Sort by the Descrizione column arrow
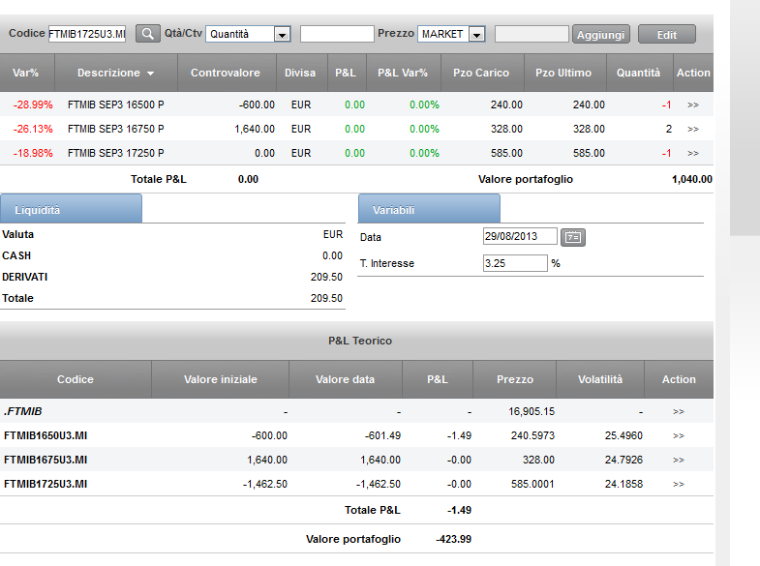760x566 pixels. coord(151,74)
